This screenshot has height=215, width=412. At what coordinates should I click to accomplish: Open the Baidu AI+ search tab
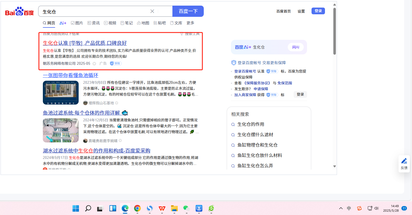point(63,23)
